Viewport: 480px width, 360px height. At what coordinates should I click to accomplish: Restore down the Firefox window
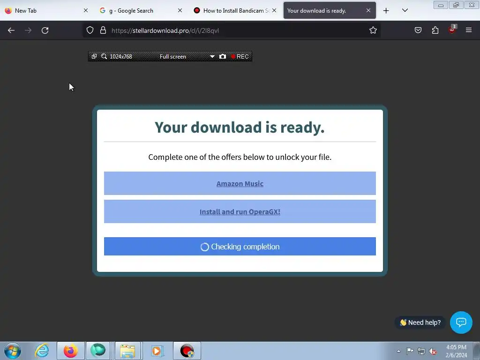(x=456, y=5)
